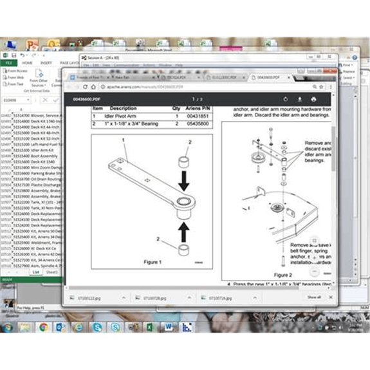Image resolution: width=370 pixels, height=370 pixels.
Task: Expand options for first downloaded jpg file
Action: (x=124, y=298)
